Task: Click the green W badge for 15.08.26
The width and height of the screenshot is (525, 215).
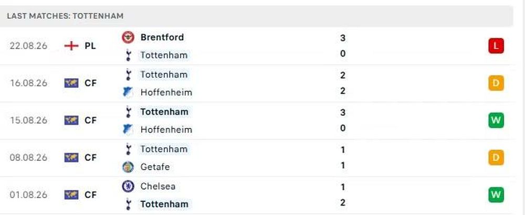Action: point(496,121)
